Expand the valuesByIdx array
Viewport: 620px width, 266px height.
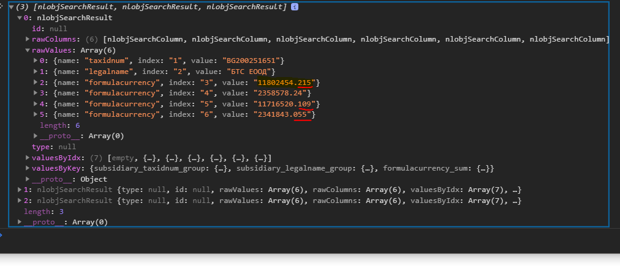(28, 158)
